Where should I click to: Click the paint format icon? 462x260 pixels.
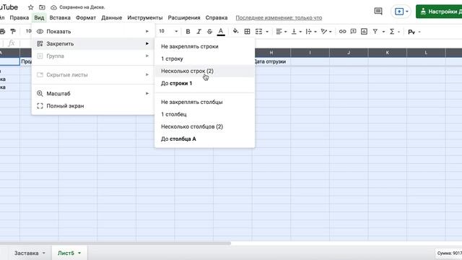[x=13, y=31]
